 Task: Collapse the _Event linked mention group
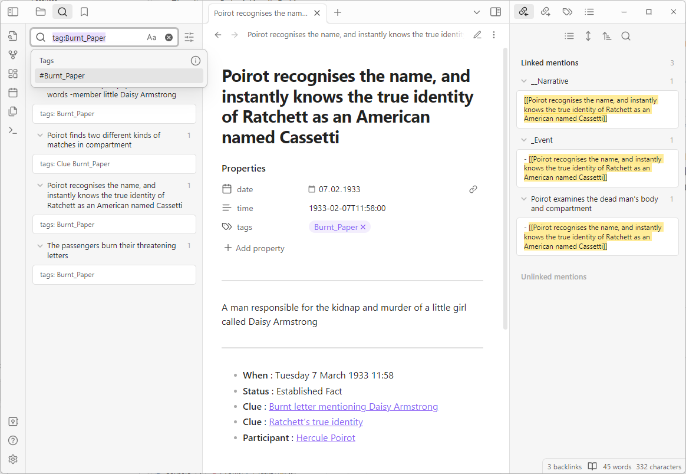[x=524, y=140]
